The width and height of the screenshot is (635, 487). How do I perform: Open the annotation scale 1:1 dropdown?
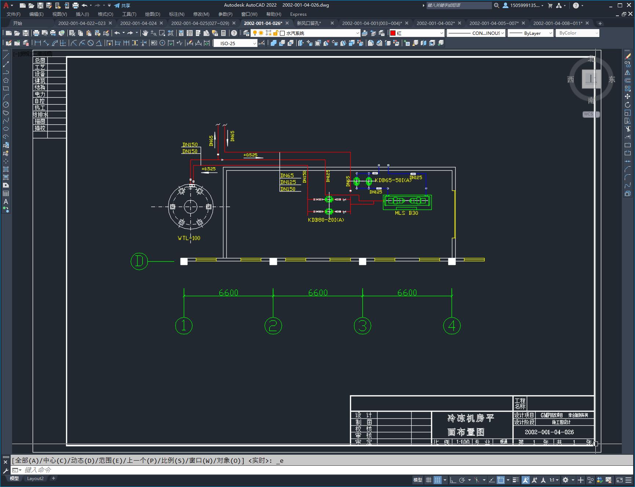(x=554, y=480)
